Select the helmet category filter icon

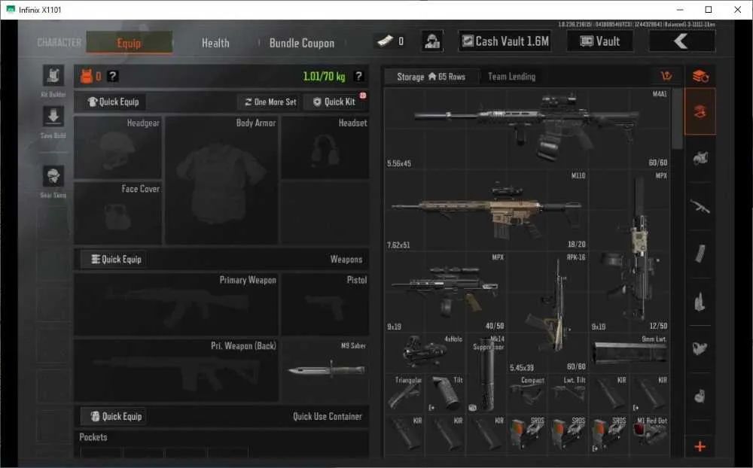tap(700, 157)
